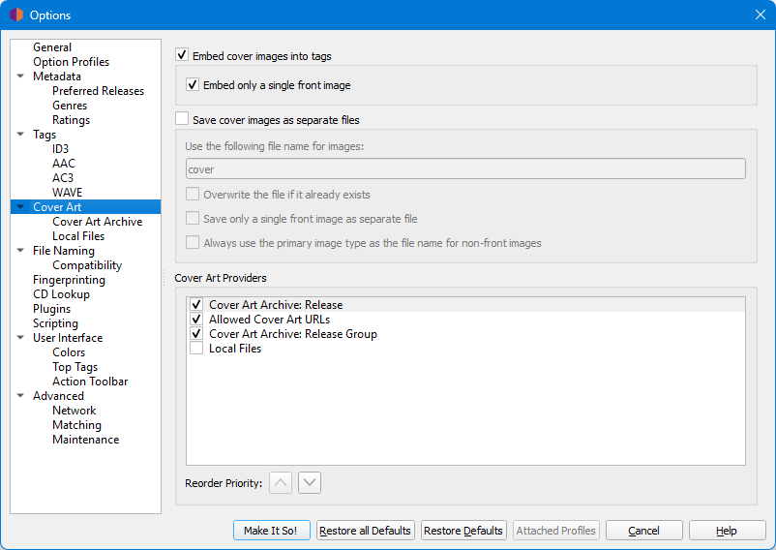Image resolution: width=776 pixels, height=550 pixels.
Task: Uncheck Cover Art Archive: Release Group provider
Action: point(196,334)
